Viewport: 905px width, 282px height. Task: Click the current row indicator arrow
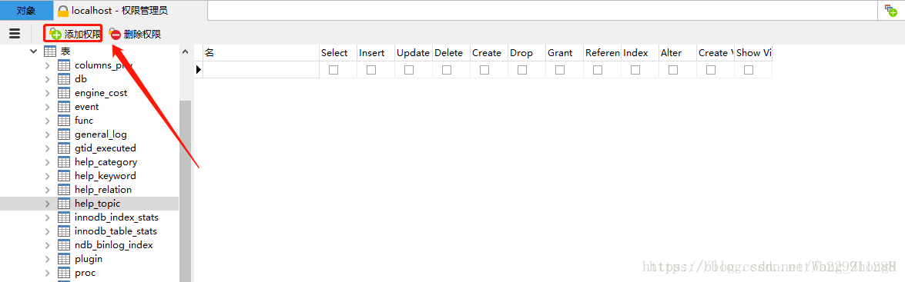(199, 70)
